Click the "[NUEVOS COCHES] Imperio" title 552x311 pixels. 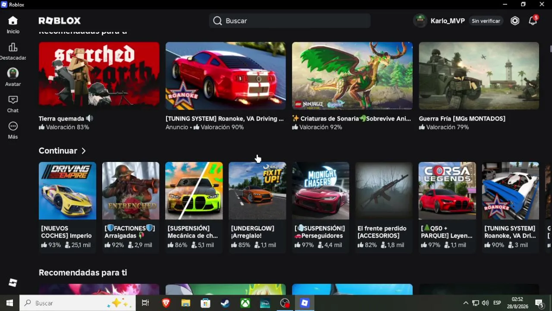(66, 232)
